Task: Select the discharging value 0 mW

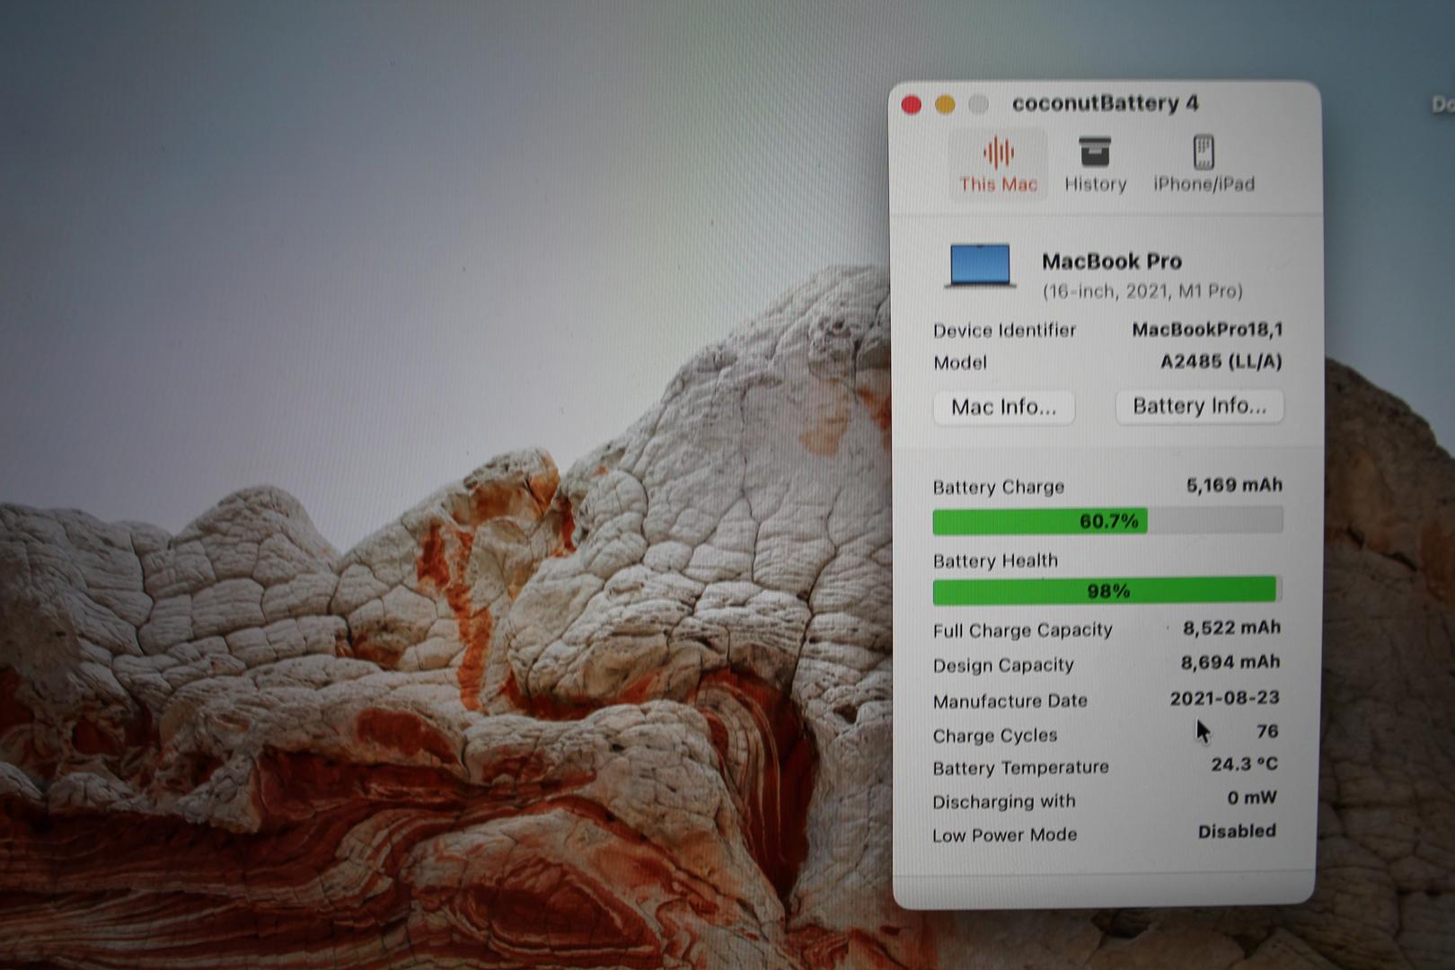Action: (x=1252, y=798)
